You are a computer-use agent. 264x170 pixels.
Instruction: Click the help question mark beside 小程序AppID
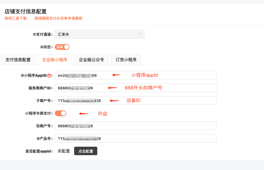point(49,75)
